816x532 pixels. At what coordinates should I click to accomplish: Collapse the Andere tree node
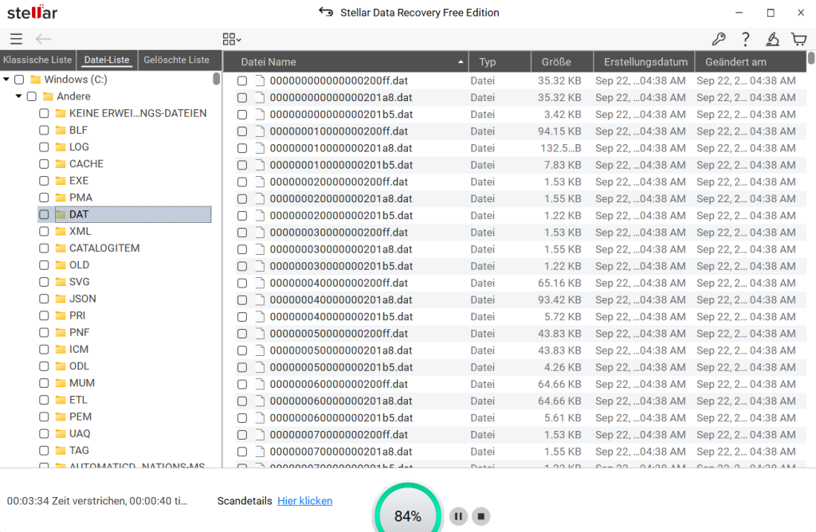19,96
